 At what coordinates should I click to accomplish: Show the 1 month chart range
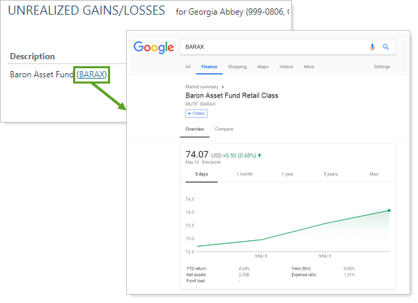[x=245, y=173]
